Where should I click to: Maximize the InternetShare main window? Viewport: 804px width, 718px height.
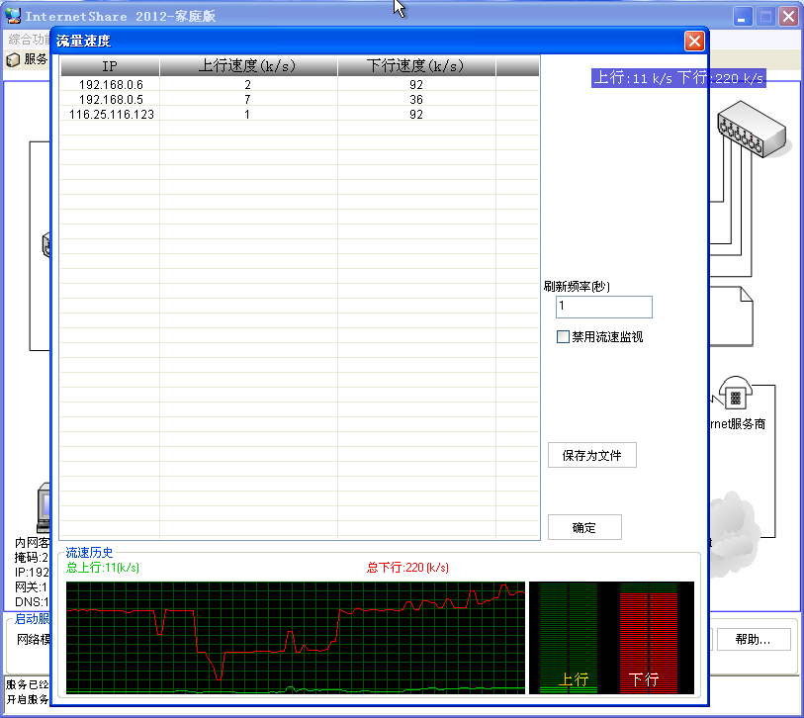click(x=766, y=17)
